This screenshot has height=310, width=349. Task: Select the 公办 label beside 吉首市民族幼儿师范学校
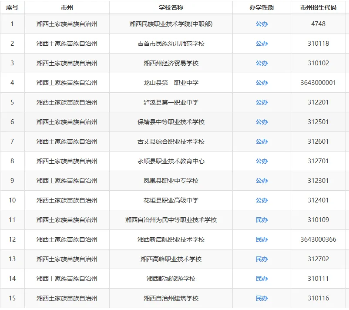tap(262, 44)
